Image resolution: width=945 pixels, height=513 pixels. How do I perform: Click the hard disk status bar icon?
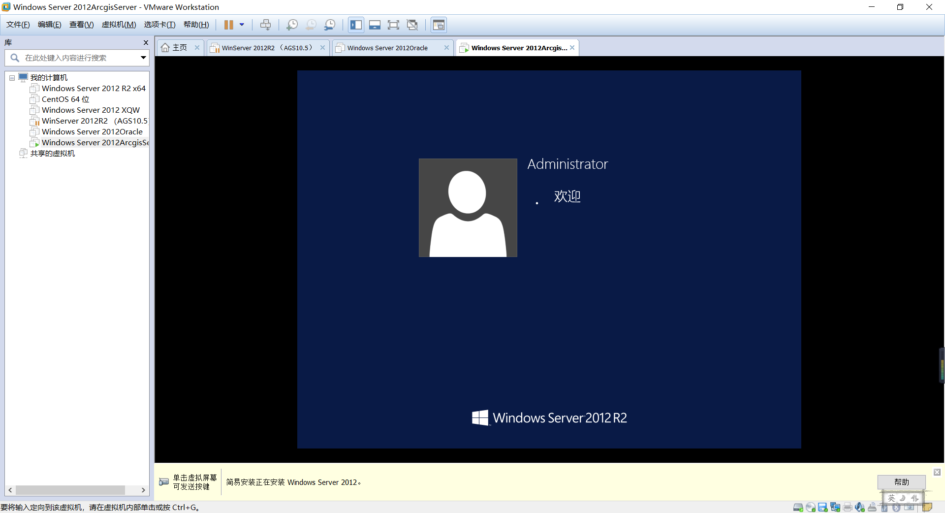798,507
